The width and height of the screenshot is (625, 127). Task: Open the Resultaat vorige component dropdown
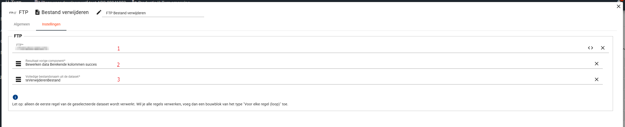point(281,64)
